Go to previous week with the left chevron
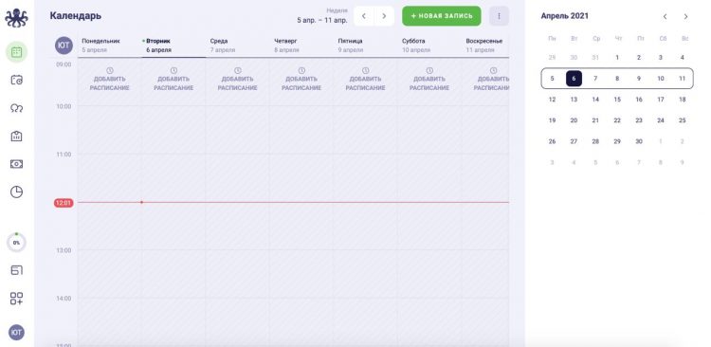This screenshot has width=711, height=347. (364, 16)
